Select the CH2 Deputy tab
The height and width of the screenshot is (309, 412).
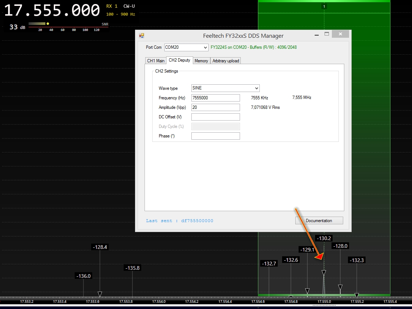179,60
